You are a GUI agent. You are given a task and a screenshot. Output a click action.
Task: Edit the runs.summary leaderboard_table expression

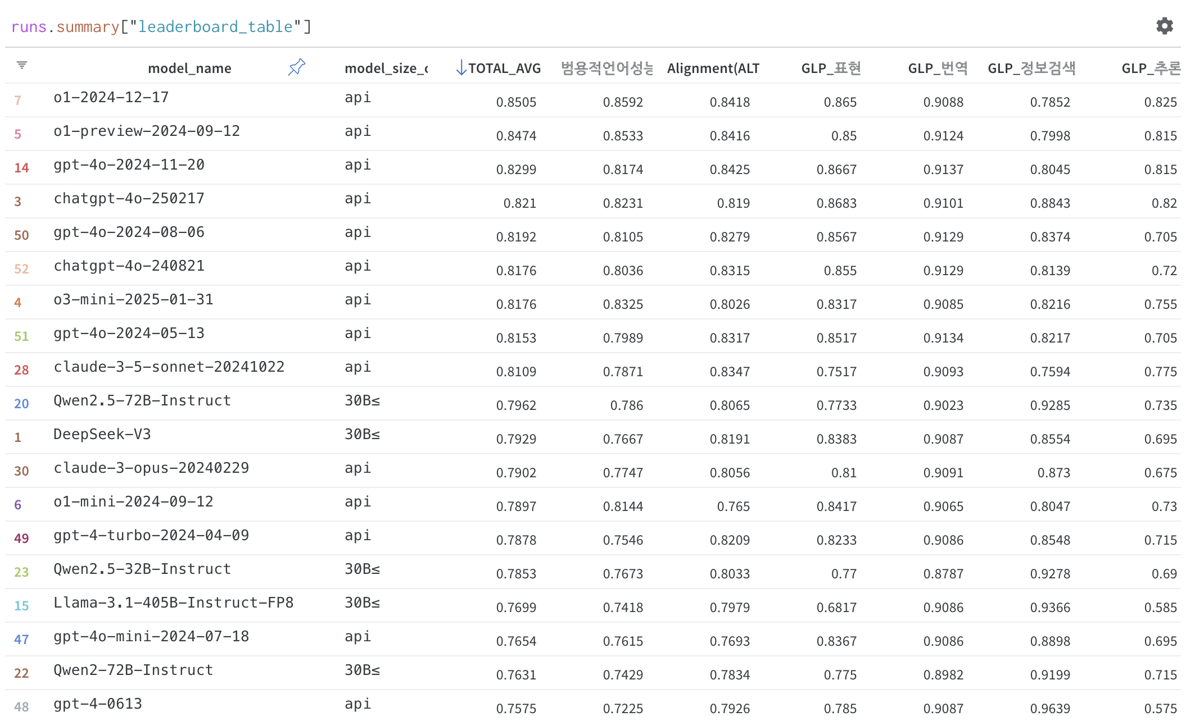click(161, 27)
